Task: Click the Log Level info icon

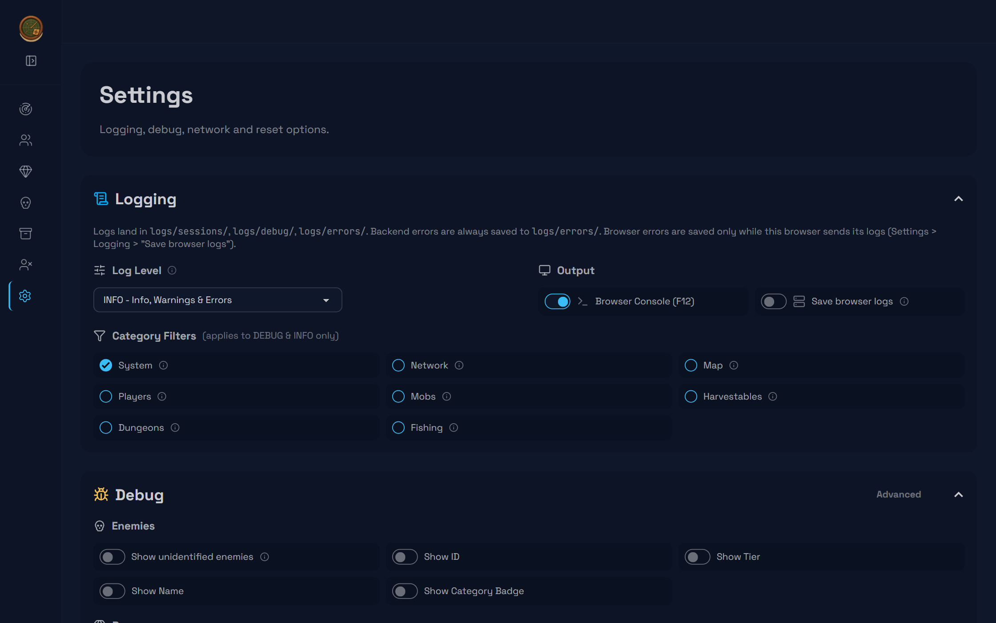Action: (x=172, y=270)
